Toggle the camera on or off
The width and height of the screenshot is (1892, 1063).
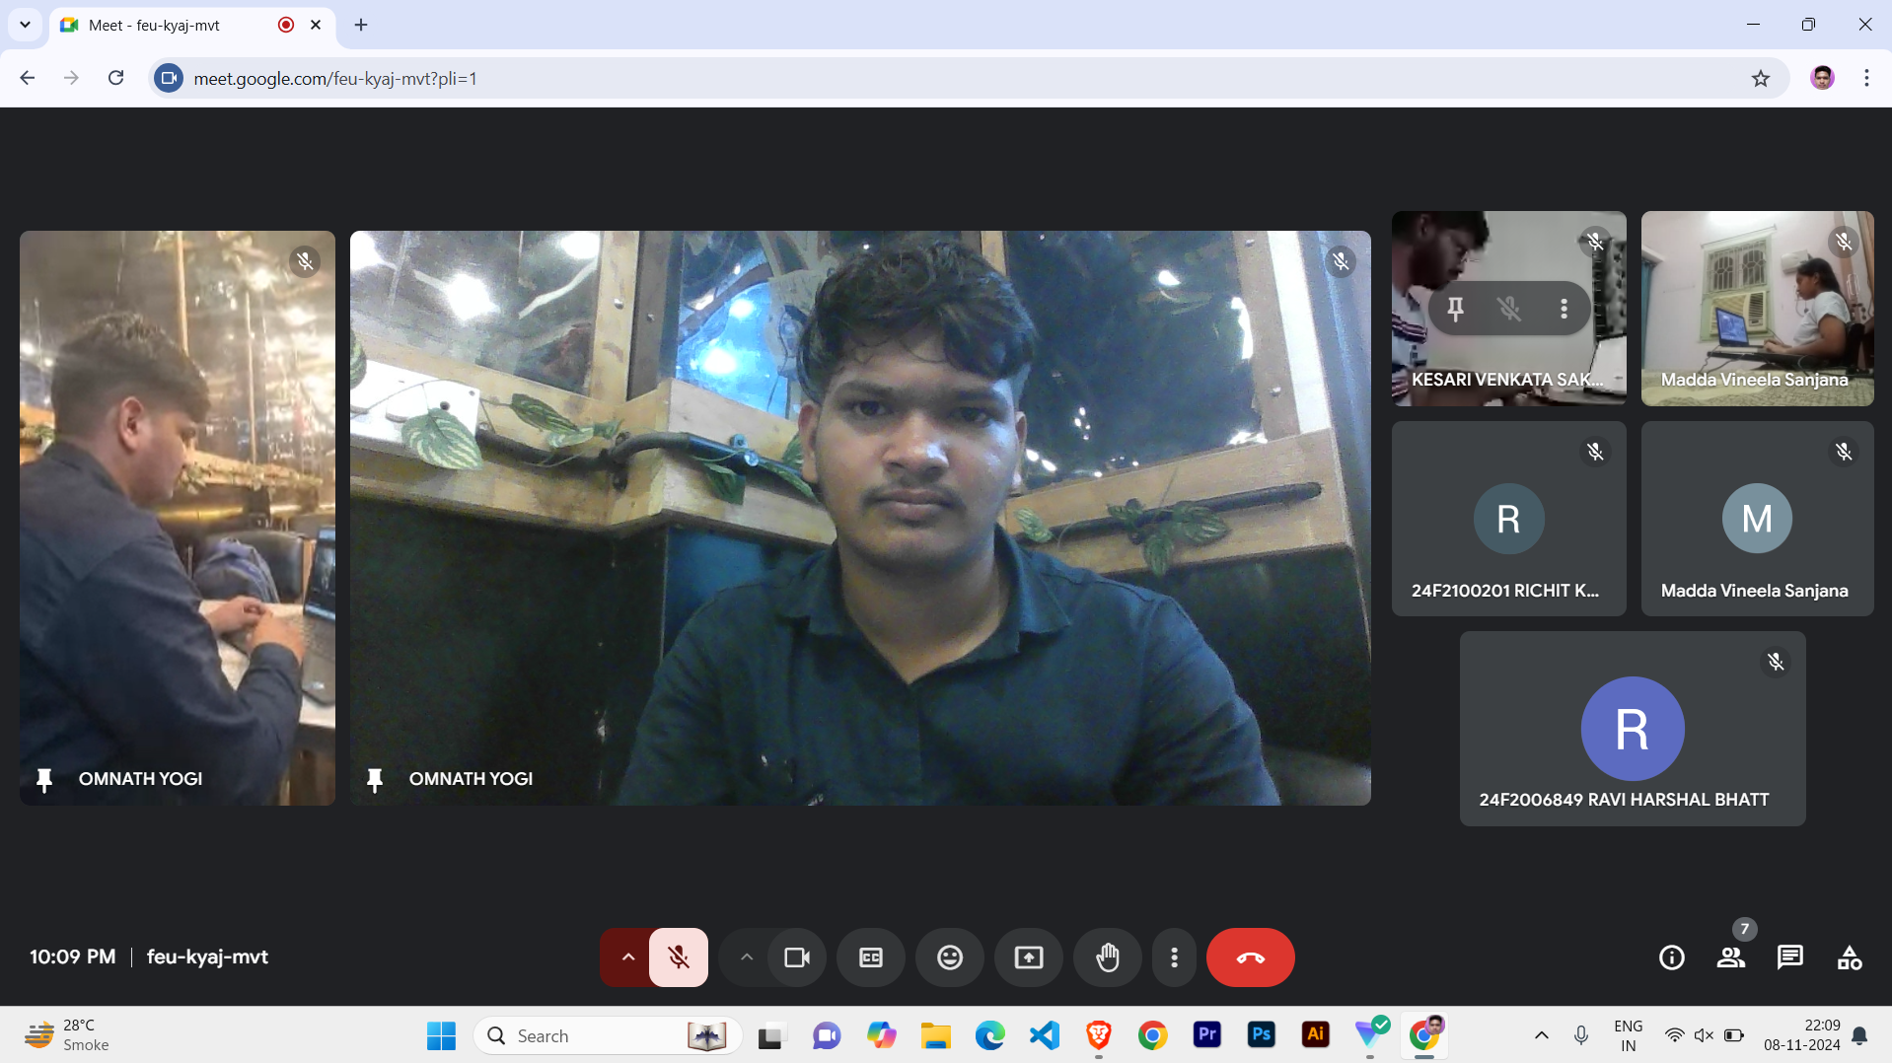796,957
